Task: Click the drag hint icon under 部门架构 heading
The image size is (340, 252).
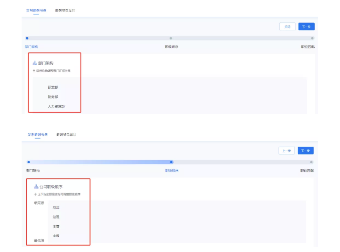Action: click(x=34, y=71)
